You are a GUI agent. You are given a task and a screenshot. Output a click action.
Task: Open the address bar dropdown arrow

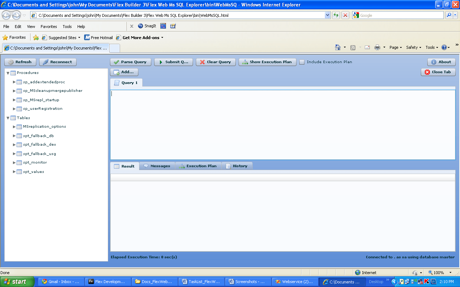pos(327,15)
